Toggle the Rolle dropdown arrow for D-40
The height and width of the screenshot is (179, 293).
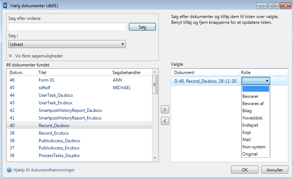pyautogui.click(x=267, y=81)
